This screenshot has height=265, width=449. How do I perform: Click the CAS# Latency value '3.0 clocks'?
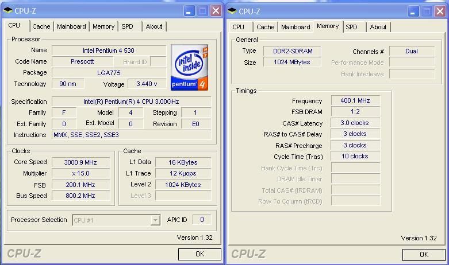[355, 123]
